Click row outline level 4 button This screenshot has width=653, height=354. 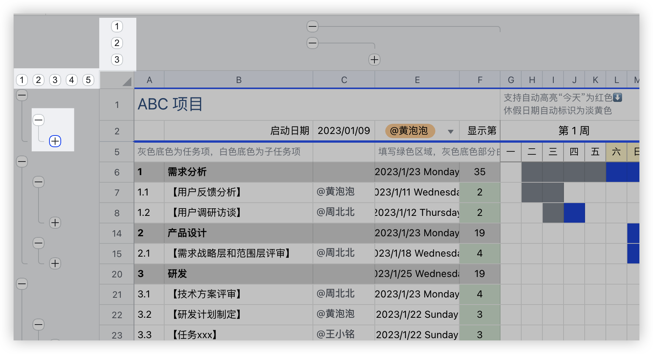(71, 80)
